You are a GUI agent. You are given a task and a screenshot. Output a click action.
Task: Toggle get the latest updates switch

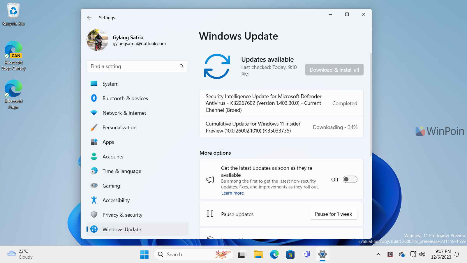pyautogui.click(x=350, y=179)
